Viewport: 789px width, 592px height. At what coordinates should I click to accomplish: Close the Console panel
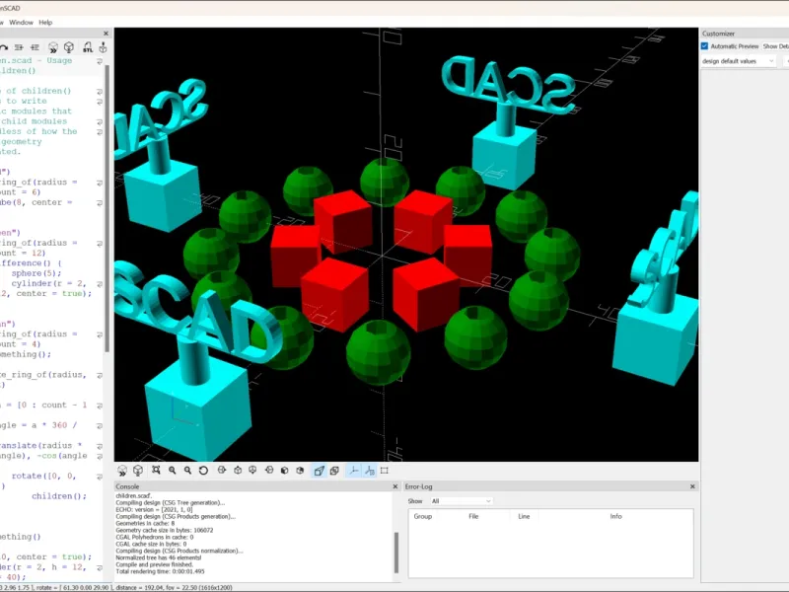pos(395,486)
